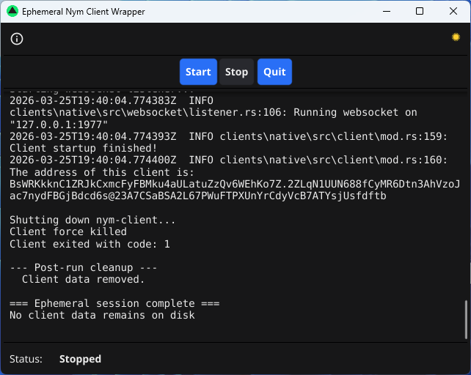Close the Ephemeral Nym Client window
471x375 pixels.
click(x=453, y=12)
